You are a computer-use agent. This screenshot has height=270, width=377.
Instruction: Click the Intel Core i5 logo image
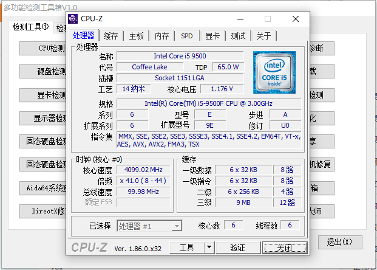pos(274,72)
